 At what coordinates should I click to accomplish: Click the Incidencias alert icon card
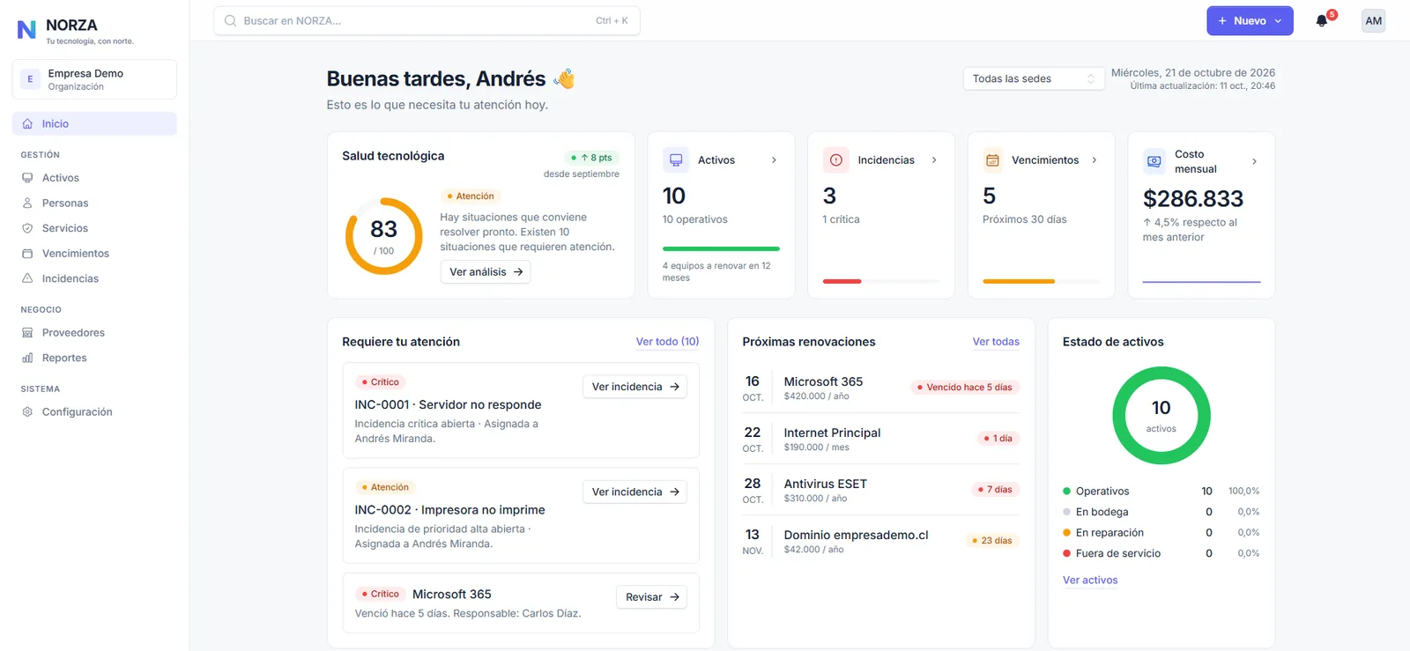[835, 160]
